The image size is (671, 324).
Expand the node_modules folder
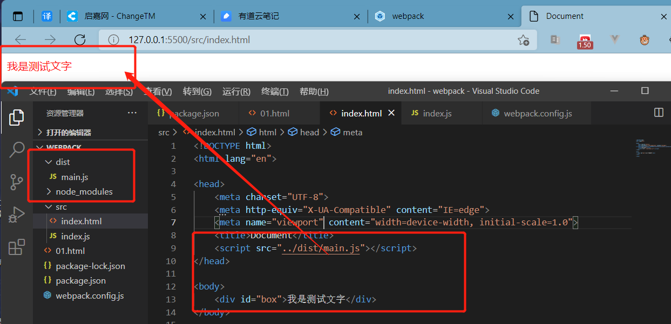[x=90, y=191]
